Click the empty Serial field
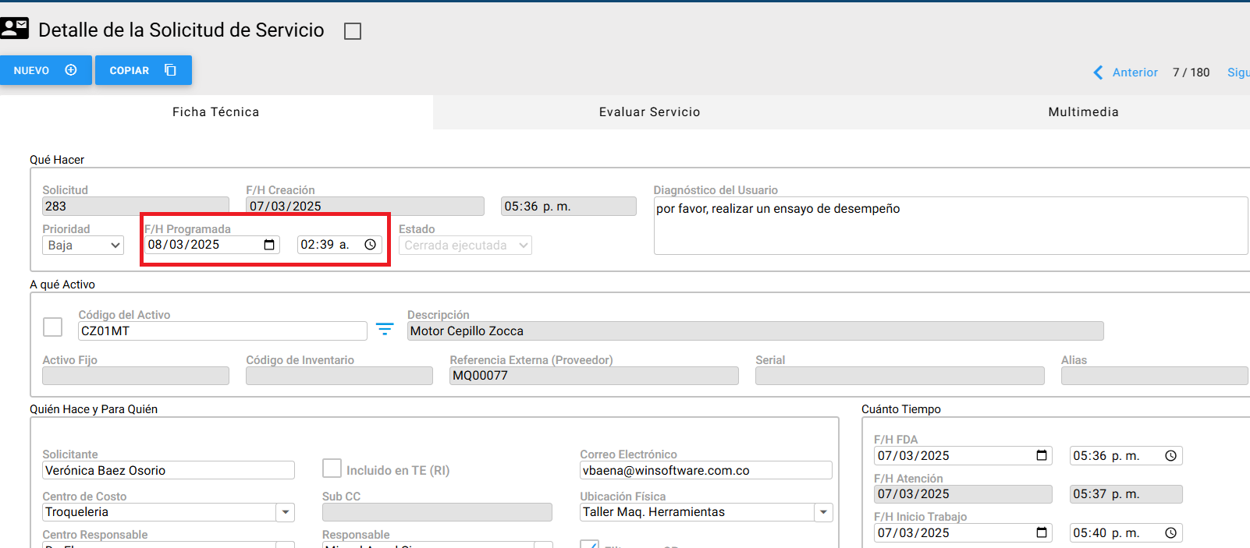 coord(900,376)
